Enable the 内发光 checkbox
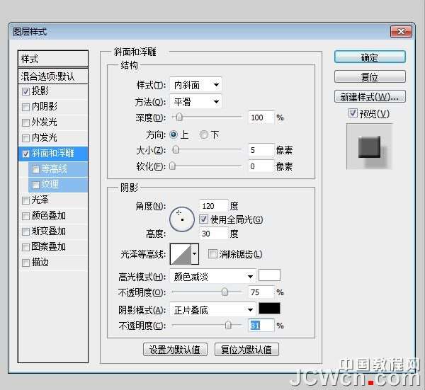Screen dimensions: 425x390 (25, 139)
